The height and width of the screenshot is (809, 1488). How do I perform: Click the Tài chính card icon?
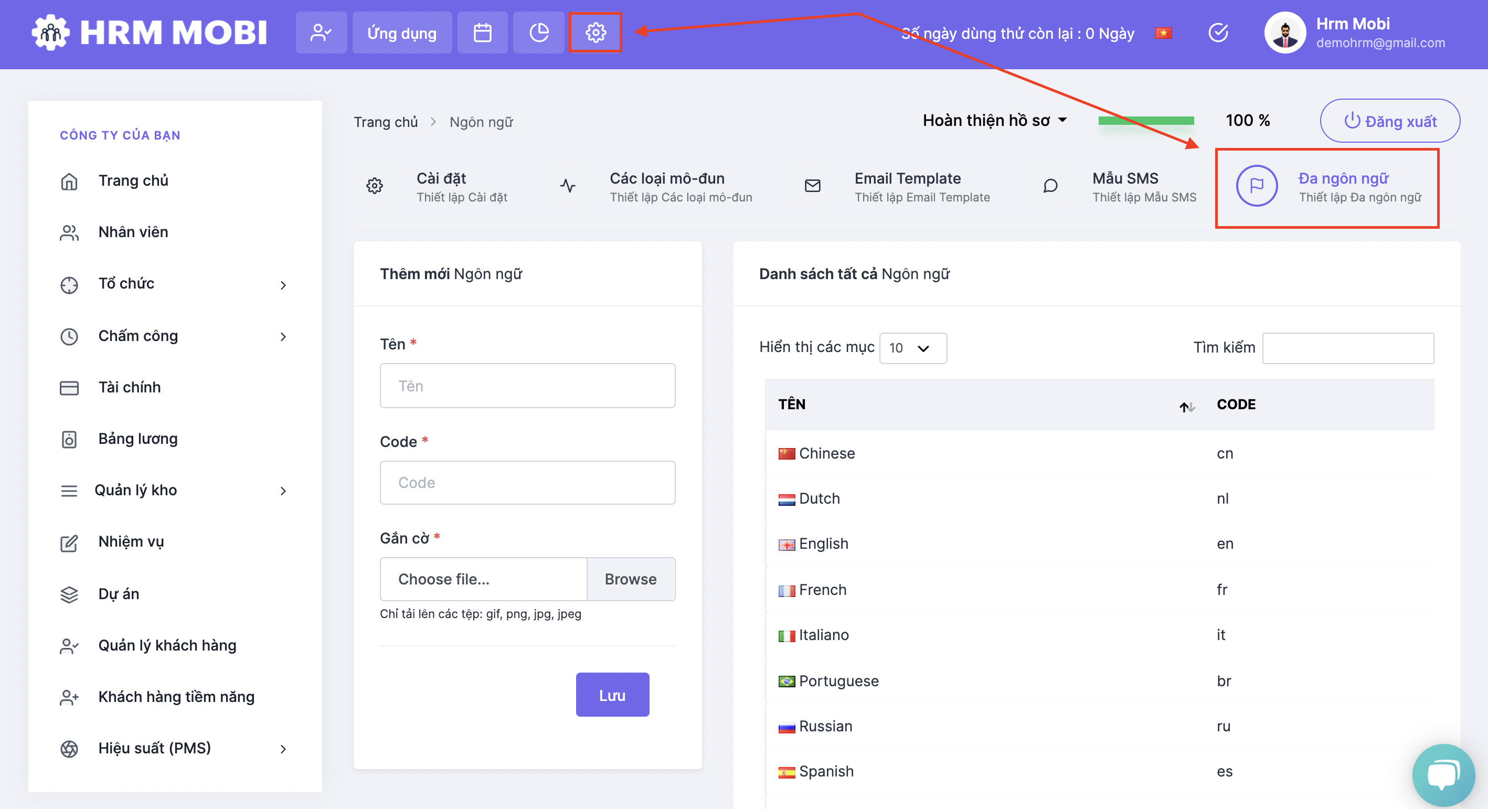pos(69,388)
